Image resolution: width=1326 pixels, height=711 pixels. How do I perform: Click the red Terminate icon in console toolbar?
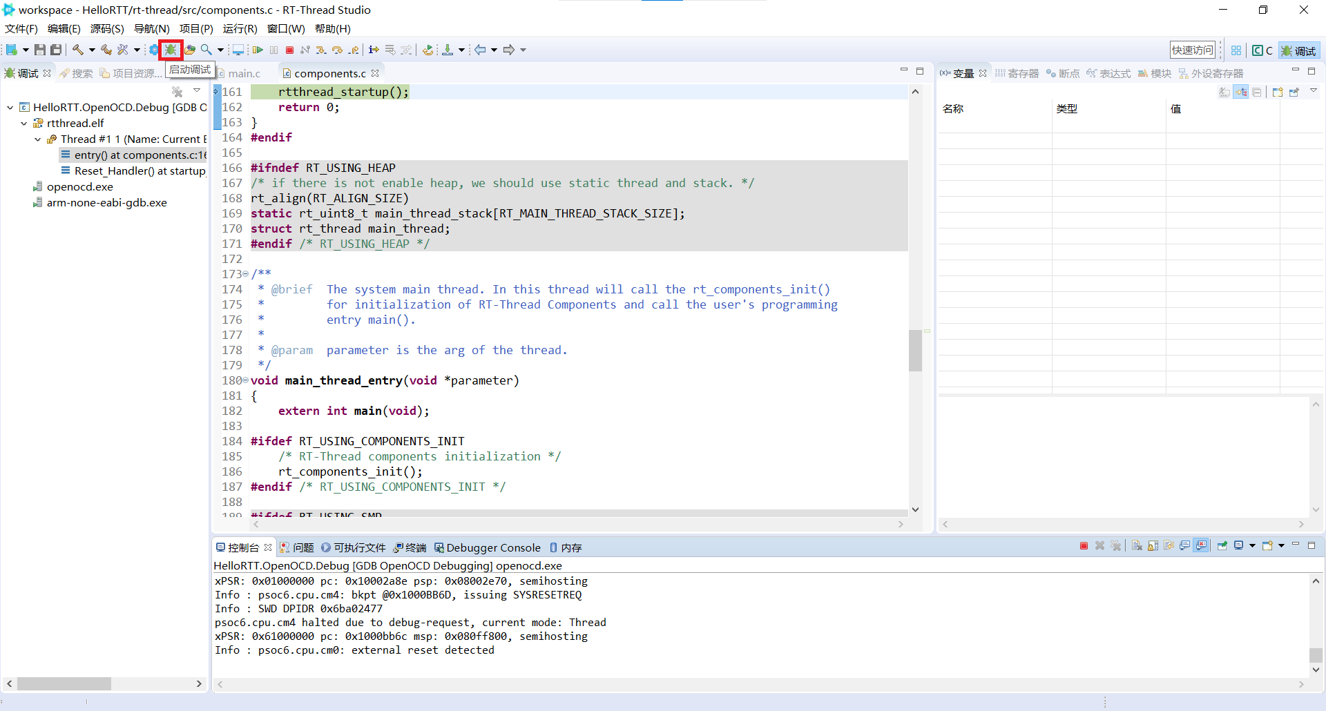pos(1084,545)
